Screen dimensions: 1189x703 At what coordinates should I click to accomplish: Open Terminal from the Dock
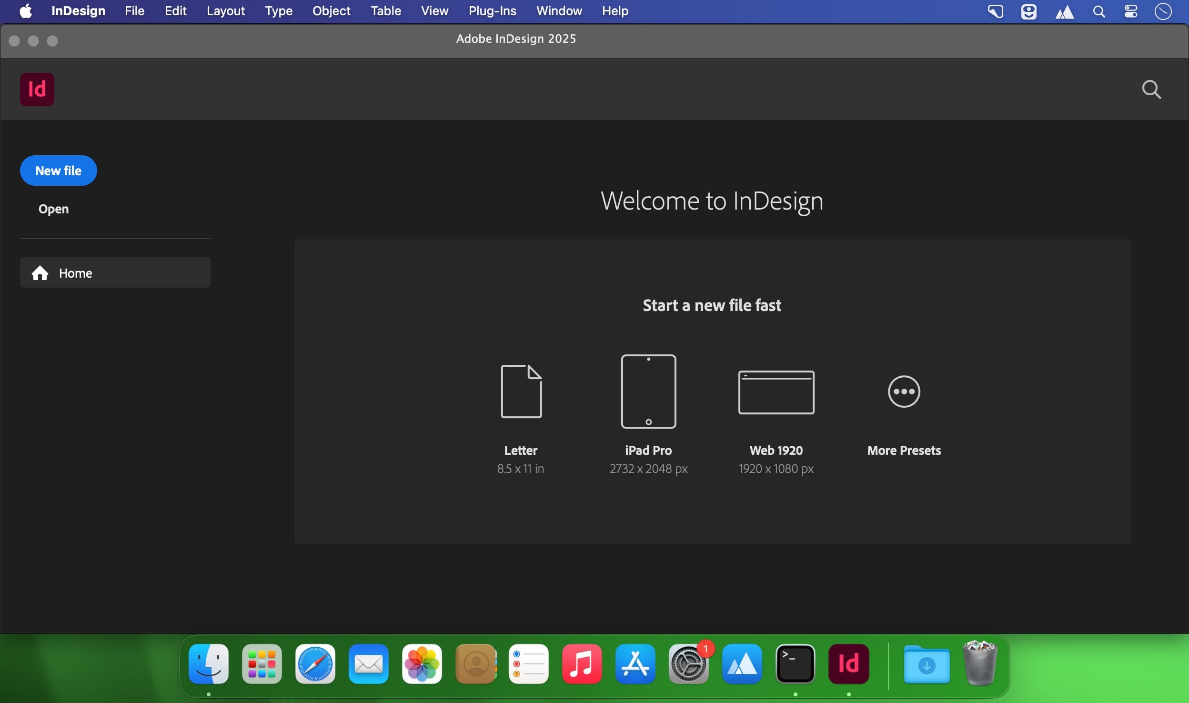pyautogui.click(x=796, y=663)
